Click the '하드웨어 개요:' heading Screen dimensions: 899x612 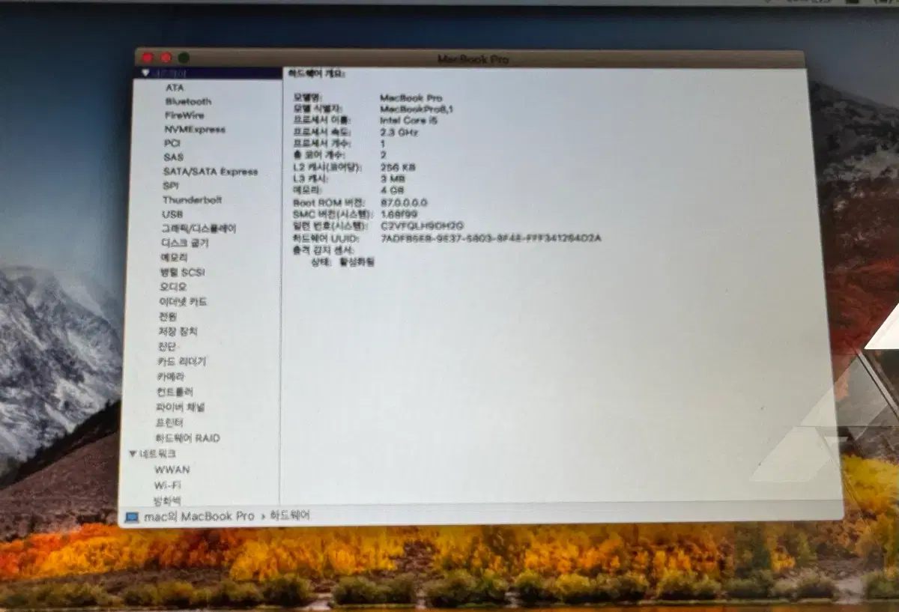(316, 73)
